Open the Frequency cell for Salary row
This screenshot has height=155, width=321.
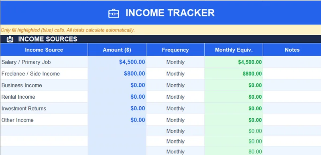(175, 62)
